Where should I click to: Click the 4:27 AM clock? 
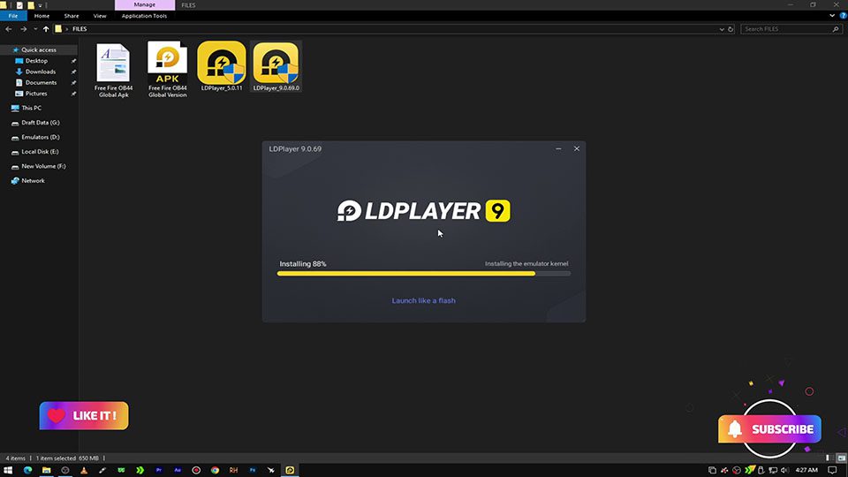pyautogui.click(x=806, y=471)
